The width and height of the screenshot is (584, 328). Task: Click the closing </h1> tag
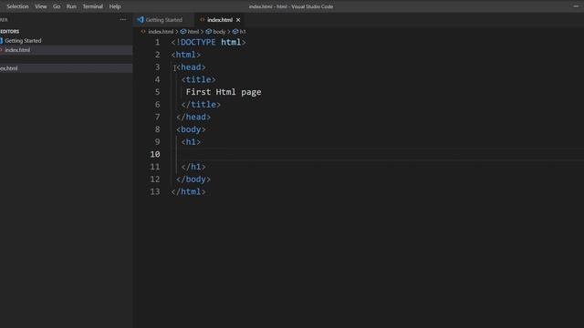[x=193, y=167]
